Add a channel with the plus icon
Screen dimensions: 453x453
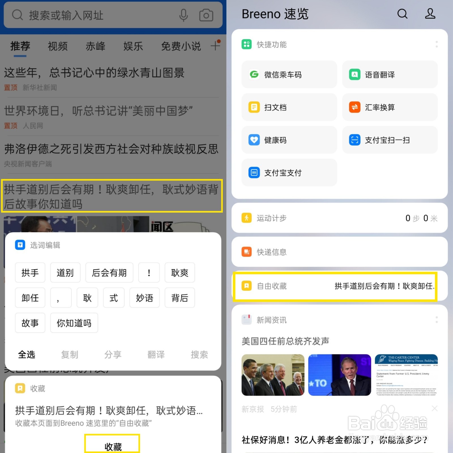pyautogui.click(x=215, y=45)
